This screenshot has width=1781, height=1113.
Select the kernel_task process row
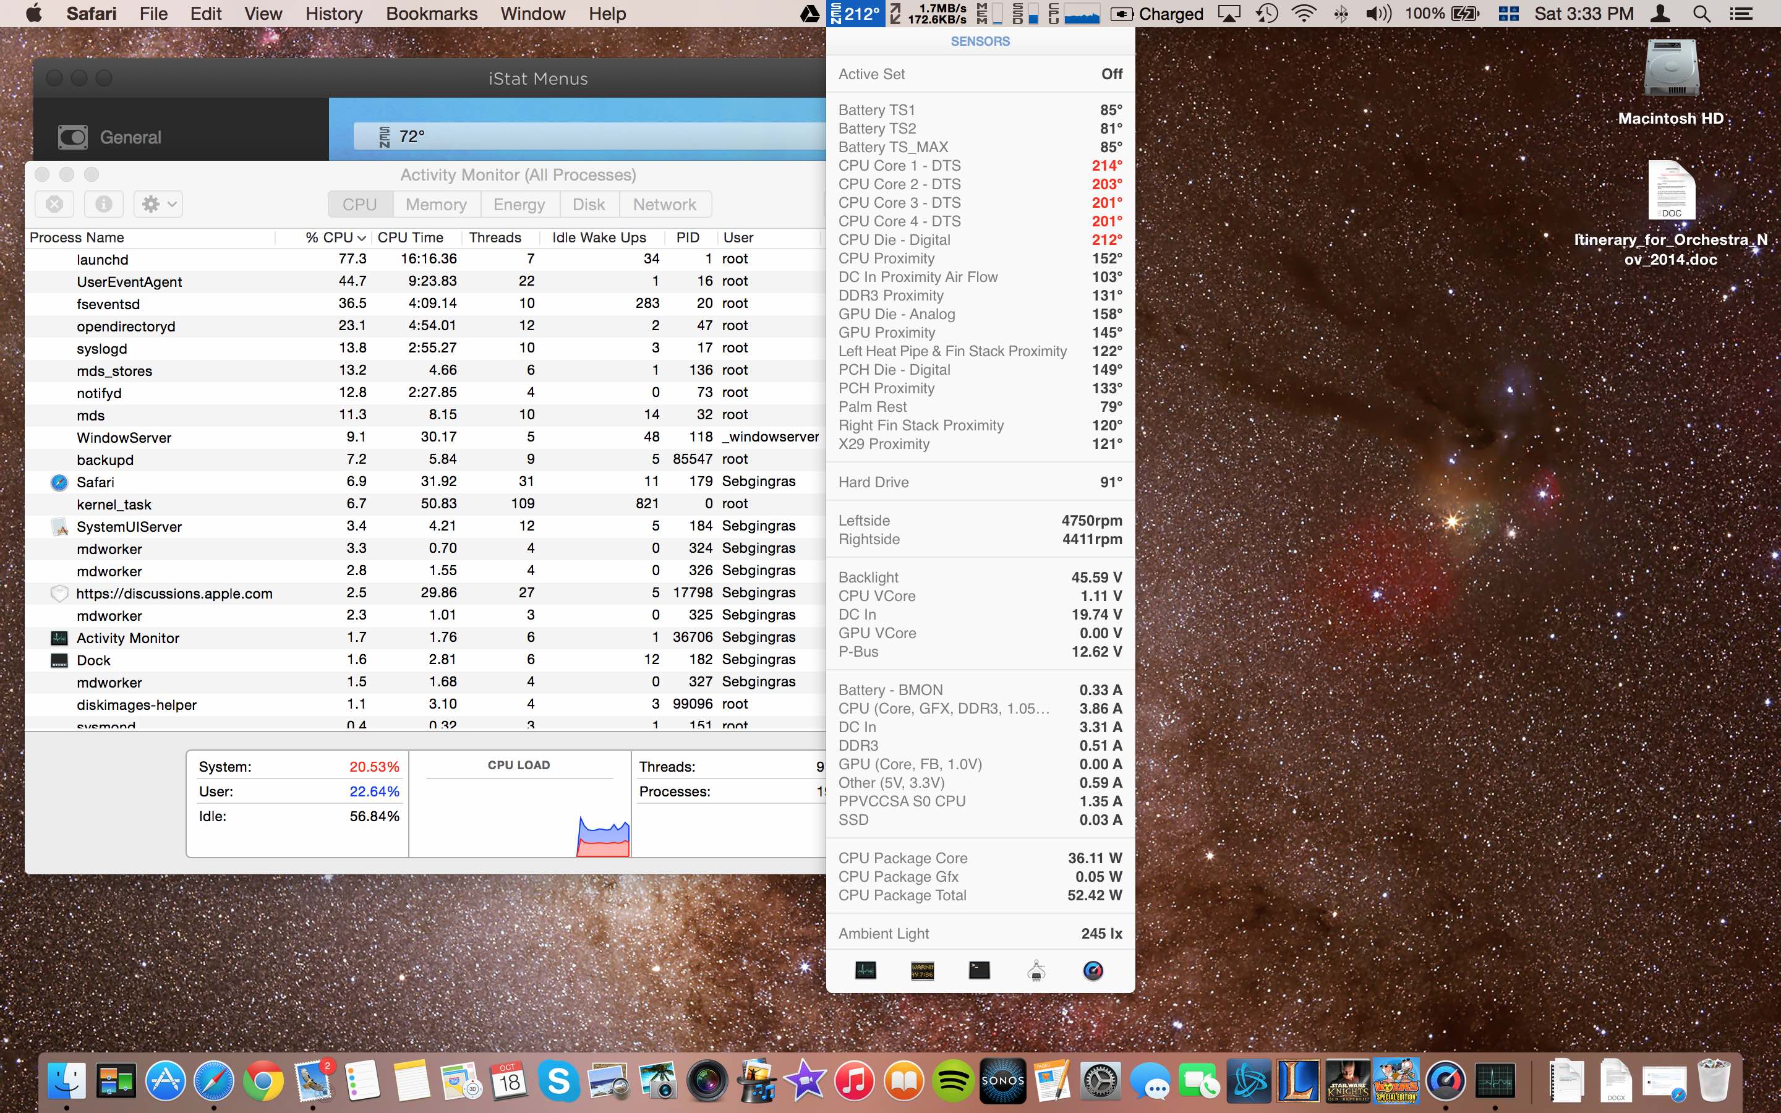pos(114,504)
